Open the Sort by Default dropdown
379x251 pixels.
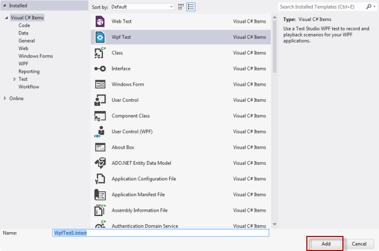(142, 7)
